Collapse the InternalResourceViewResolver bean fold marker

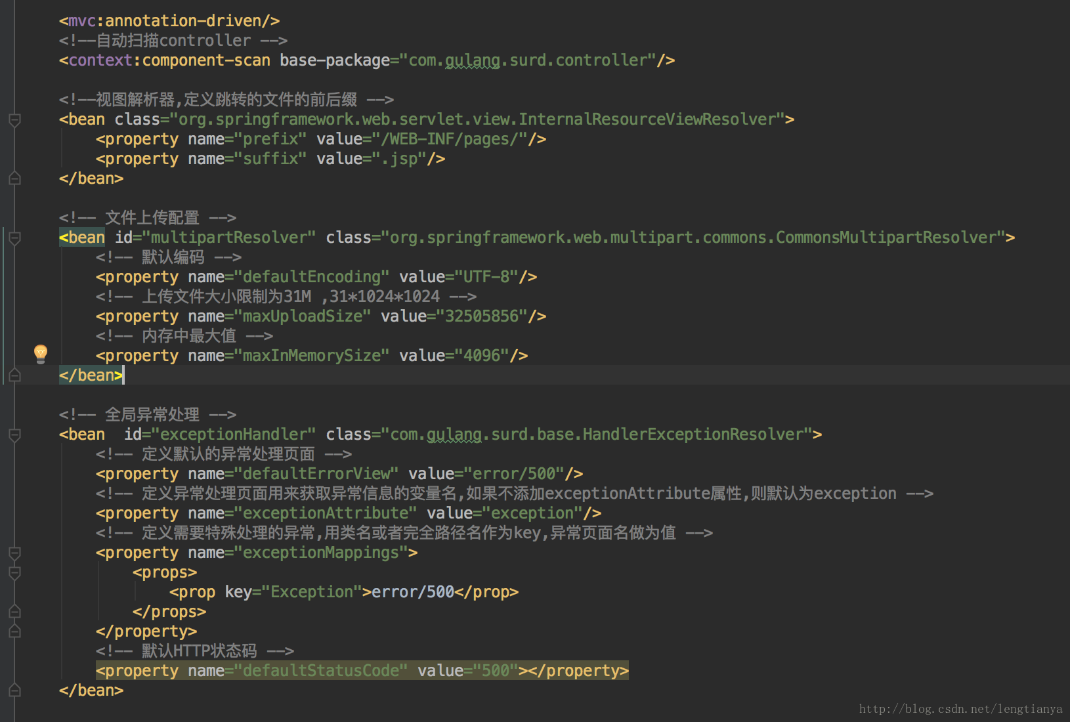pyautogui.click(x=14, y=120)
